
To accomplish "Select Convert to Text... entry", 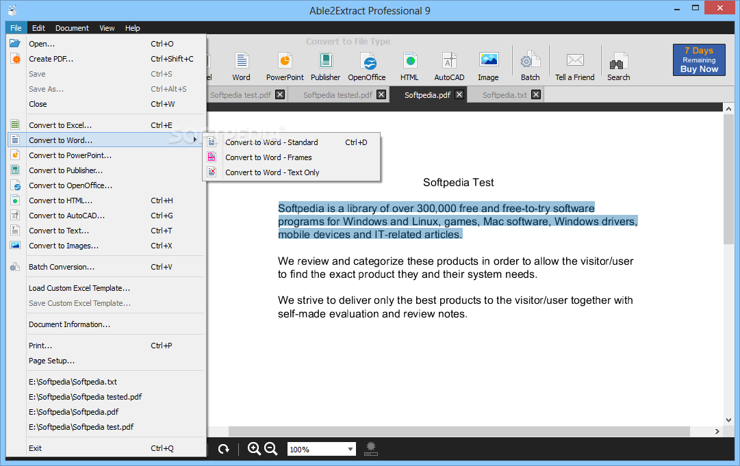I will pyautogui.click(x=106, y=231).
